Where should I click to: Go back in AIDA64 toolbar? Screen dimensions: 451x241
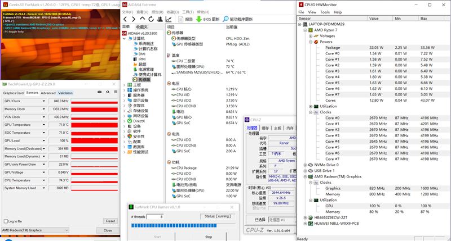[125, 19]
